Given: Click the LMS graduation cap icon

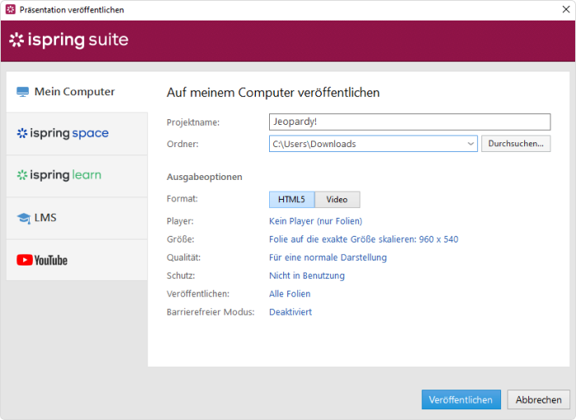Looking at the screenshot, I should (x=24, y=219).
